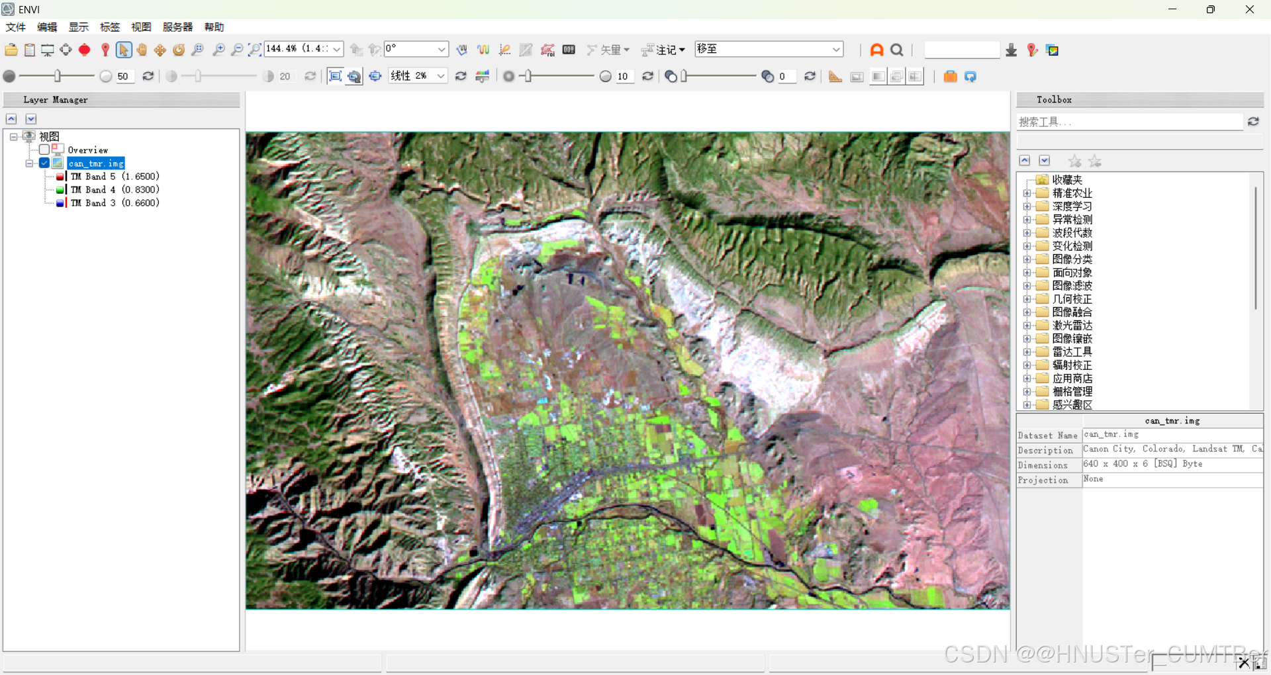The width and height of the screenshot is (1271, 675).
Task: Zoom to full extent icon
Action: 255,50
